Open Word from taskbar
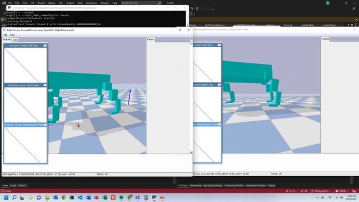Image resolution: width=359 pixels, height=202 pixels. pyautogui.click(x=89, y=198)
